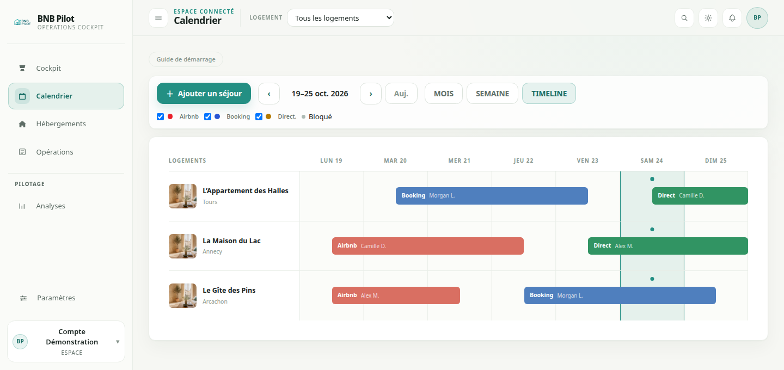The height and width of the screenshot is (370, 784).
Task: Click the MER 21 column header
Action: coord(459,161)
